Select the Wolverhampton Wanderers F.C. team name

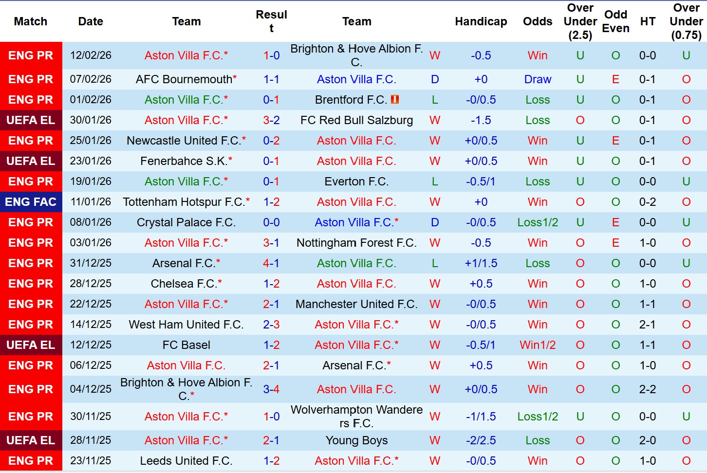point(356,417)
